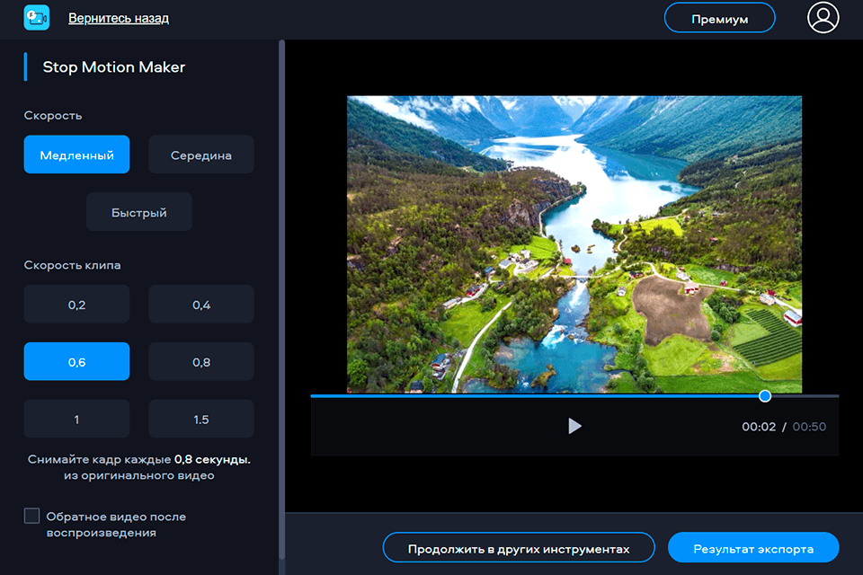Select Быстрый speed option

click(x=139, y=212)
